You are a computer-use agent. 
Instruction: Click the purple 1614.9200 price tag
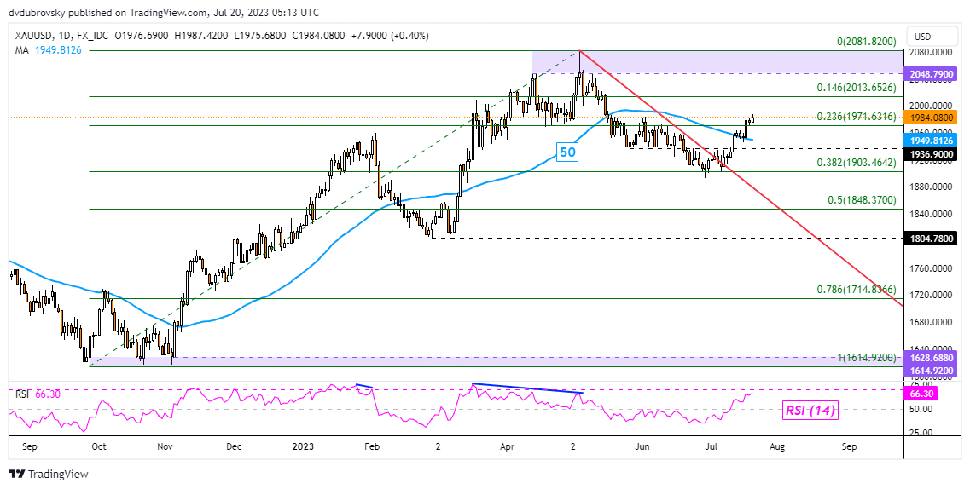pos(932,370)
